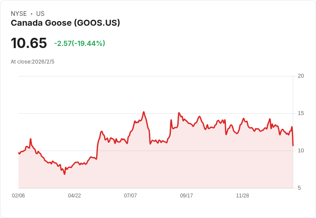316x218 pixels.
Task: Click the 10.65 current price
Action: click(x=29, y=43)
